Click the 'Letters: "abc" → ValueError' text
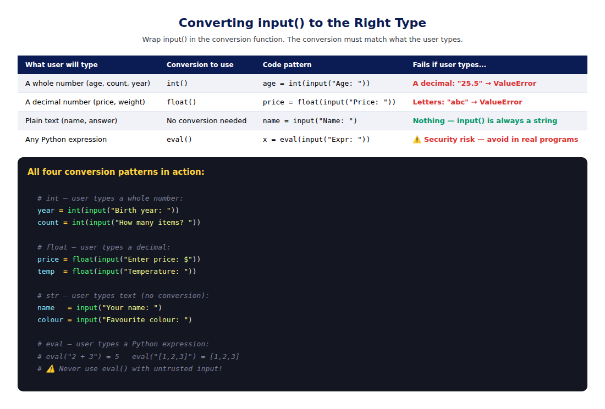 [468, 102]
